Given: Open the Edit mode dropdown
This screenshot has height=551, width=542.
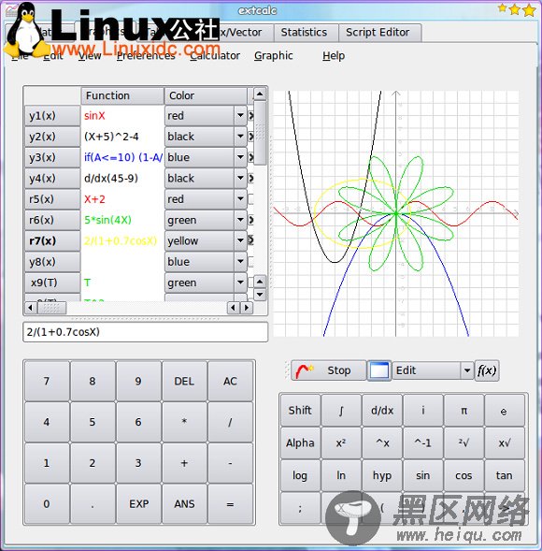Looking at the screenshot, I should pos(433,370).
